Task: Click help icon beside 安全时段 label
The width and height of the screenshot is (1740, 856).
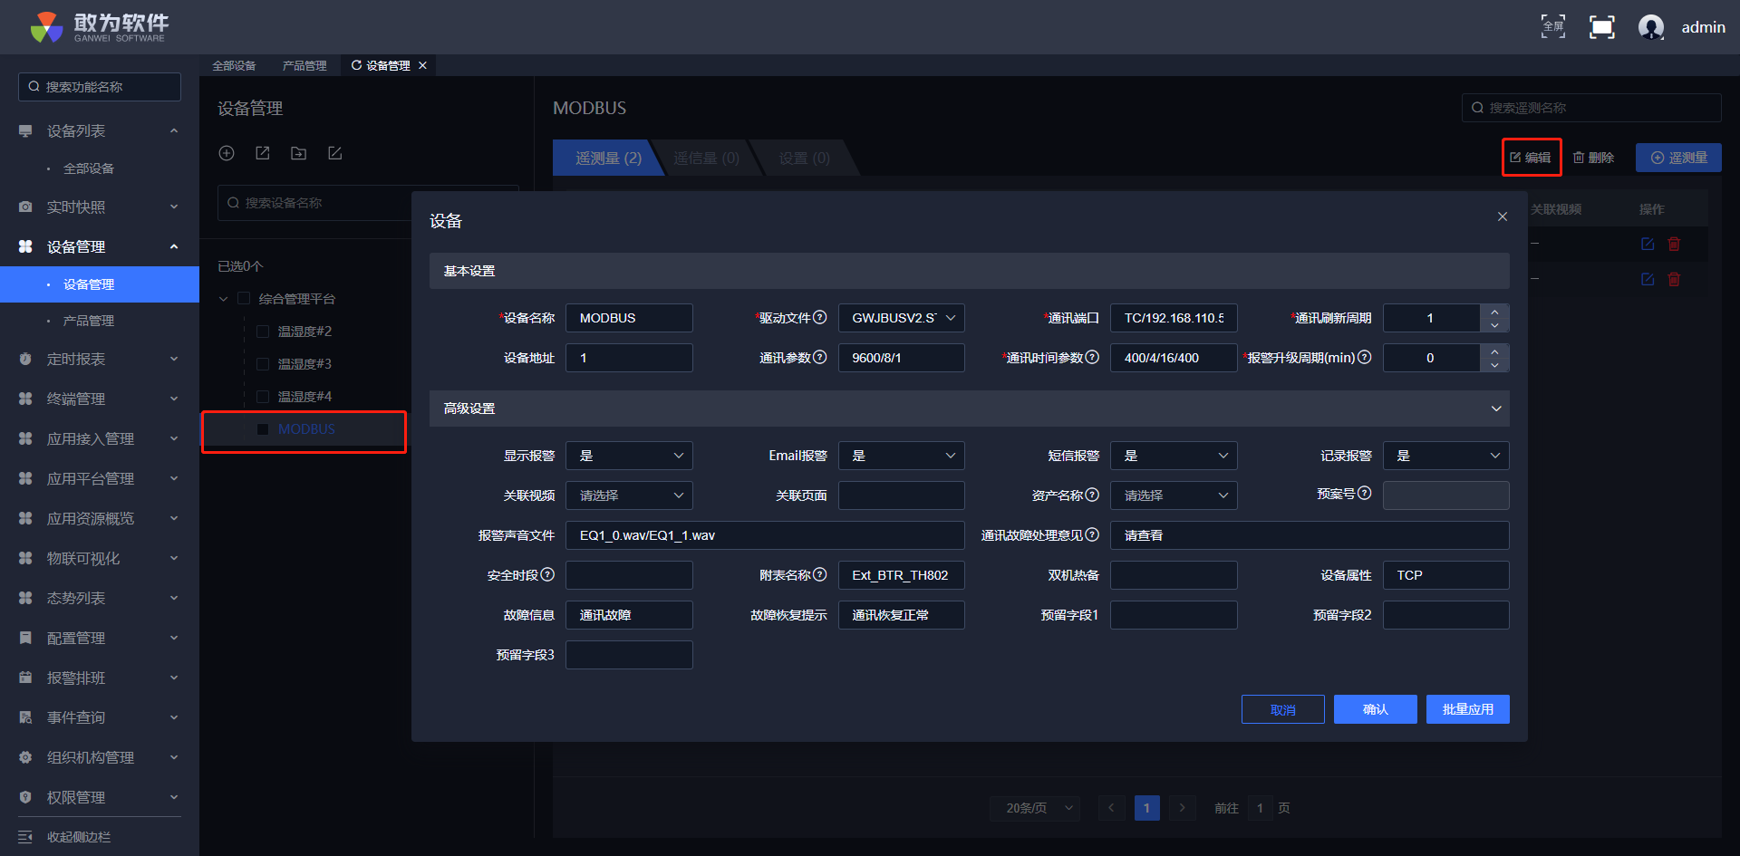Action: point(547,574)
